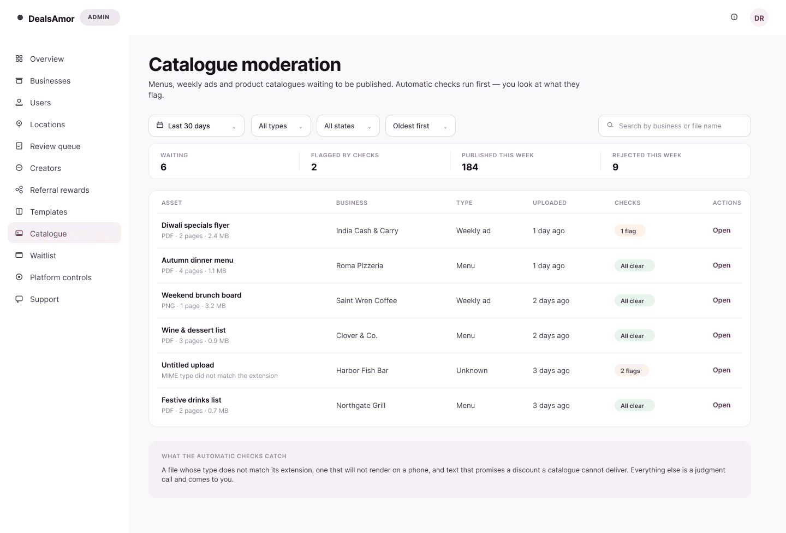The image size is (786, 533).
Task: Select the Wine & dessert list asset name
Action: [x=193, y=330]
